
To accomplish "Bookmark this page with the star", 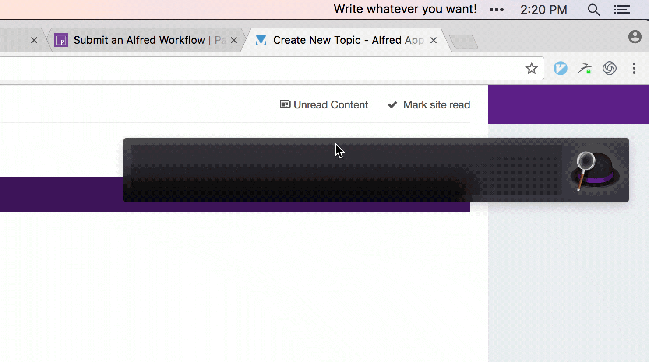I will (x=531, y=68).
